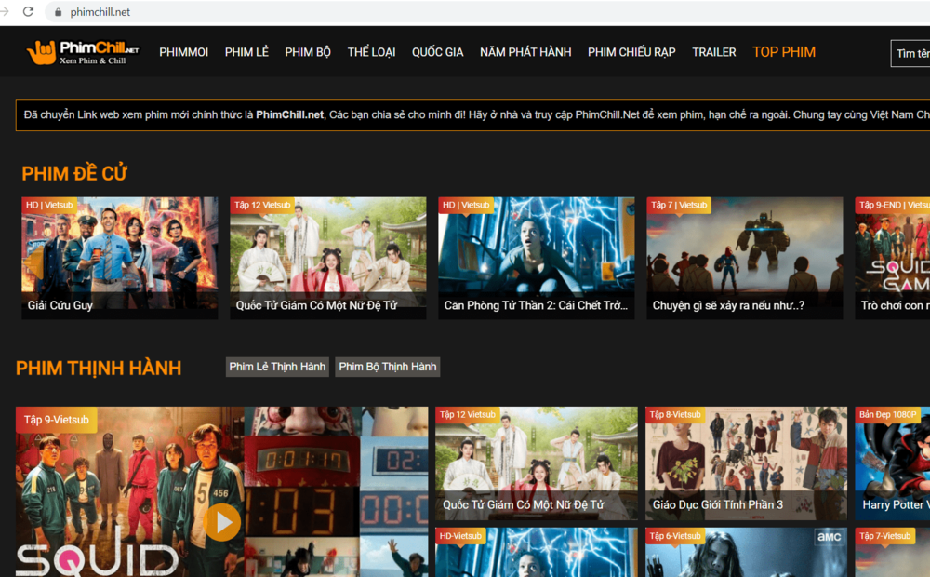Click the padlock icon in the address bar

tap(58, 12)
